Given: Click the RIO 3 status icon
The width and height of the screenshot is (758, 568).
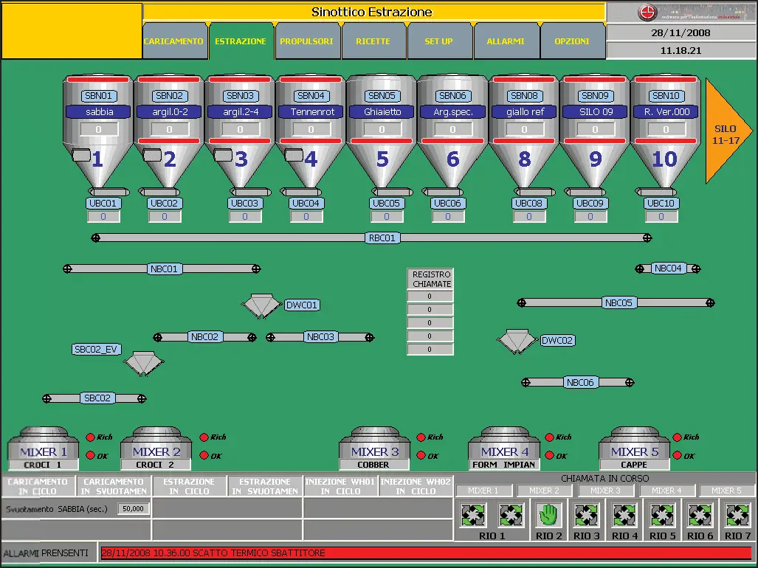Looking at the screenshot, I should point(587,514).
